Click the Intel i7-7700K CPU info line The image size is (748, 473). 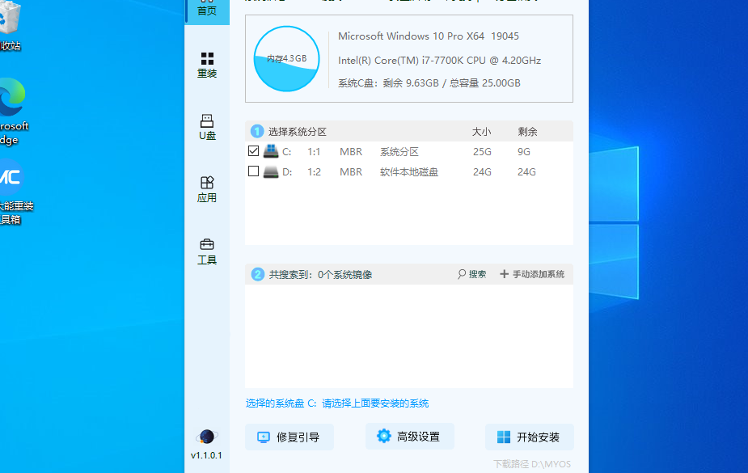click(x=439, y=61)
